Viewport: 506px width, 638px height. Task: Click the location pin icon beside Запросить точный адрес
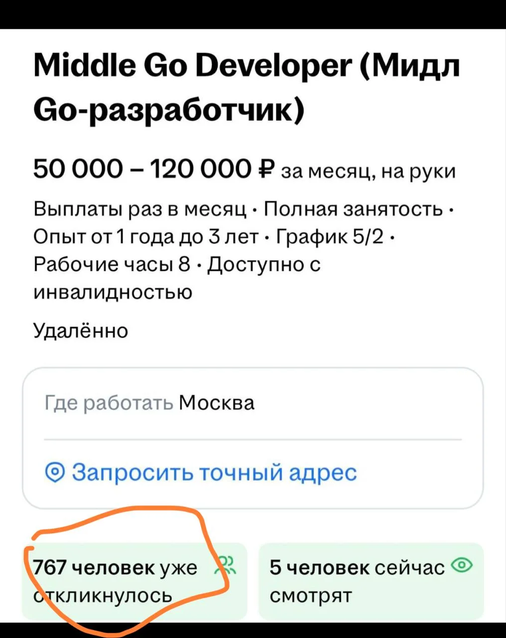tap(55, 472)
